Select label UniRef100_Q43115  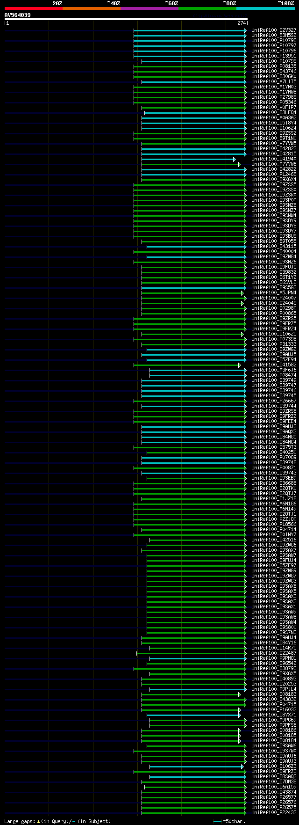pos(274,247)
